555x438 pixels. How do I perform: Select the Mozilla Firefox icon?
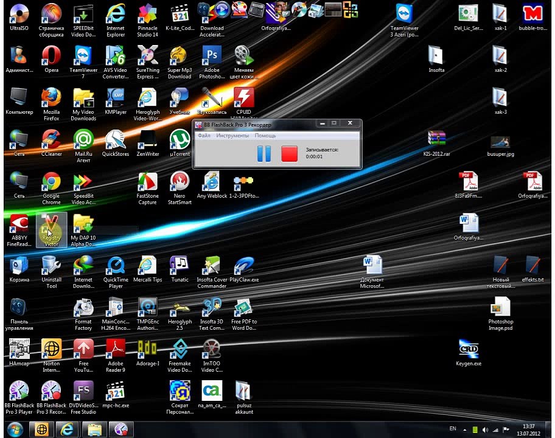click(51, 105)
